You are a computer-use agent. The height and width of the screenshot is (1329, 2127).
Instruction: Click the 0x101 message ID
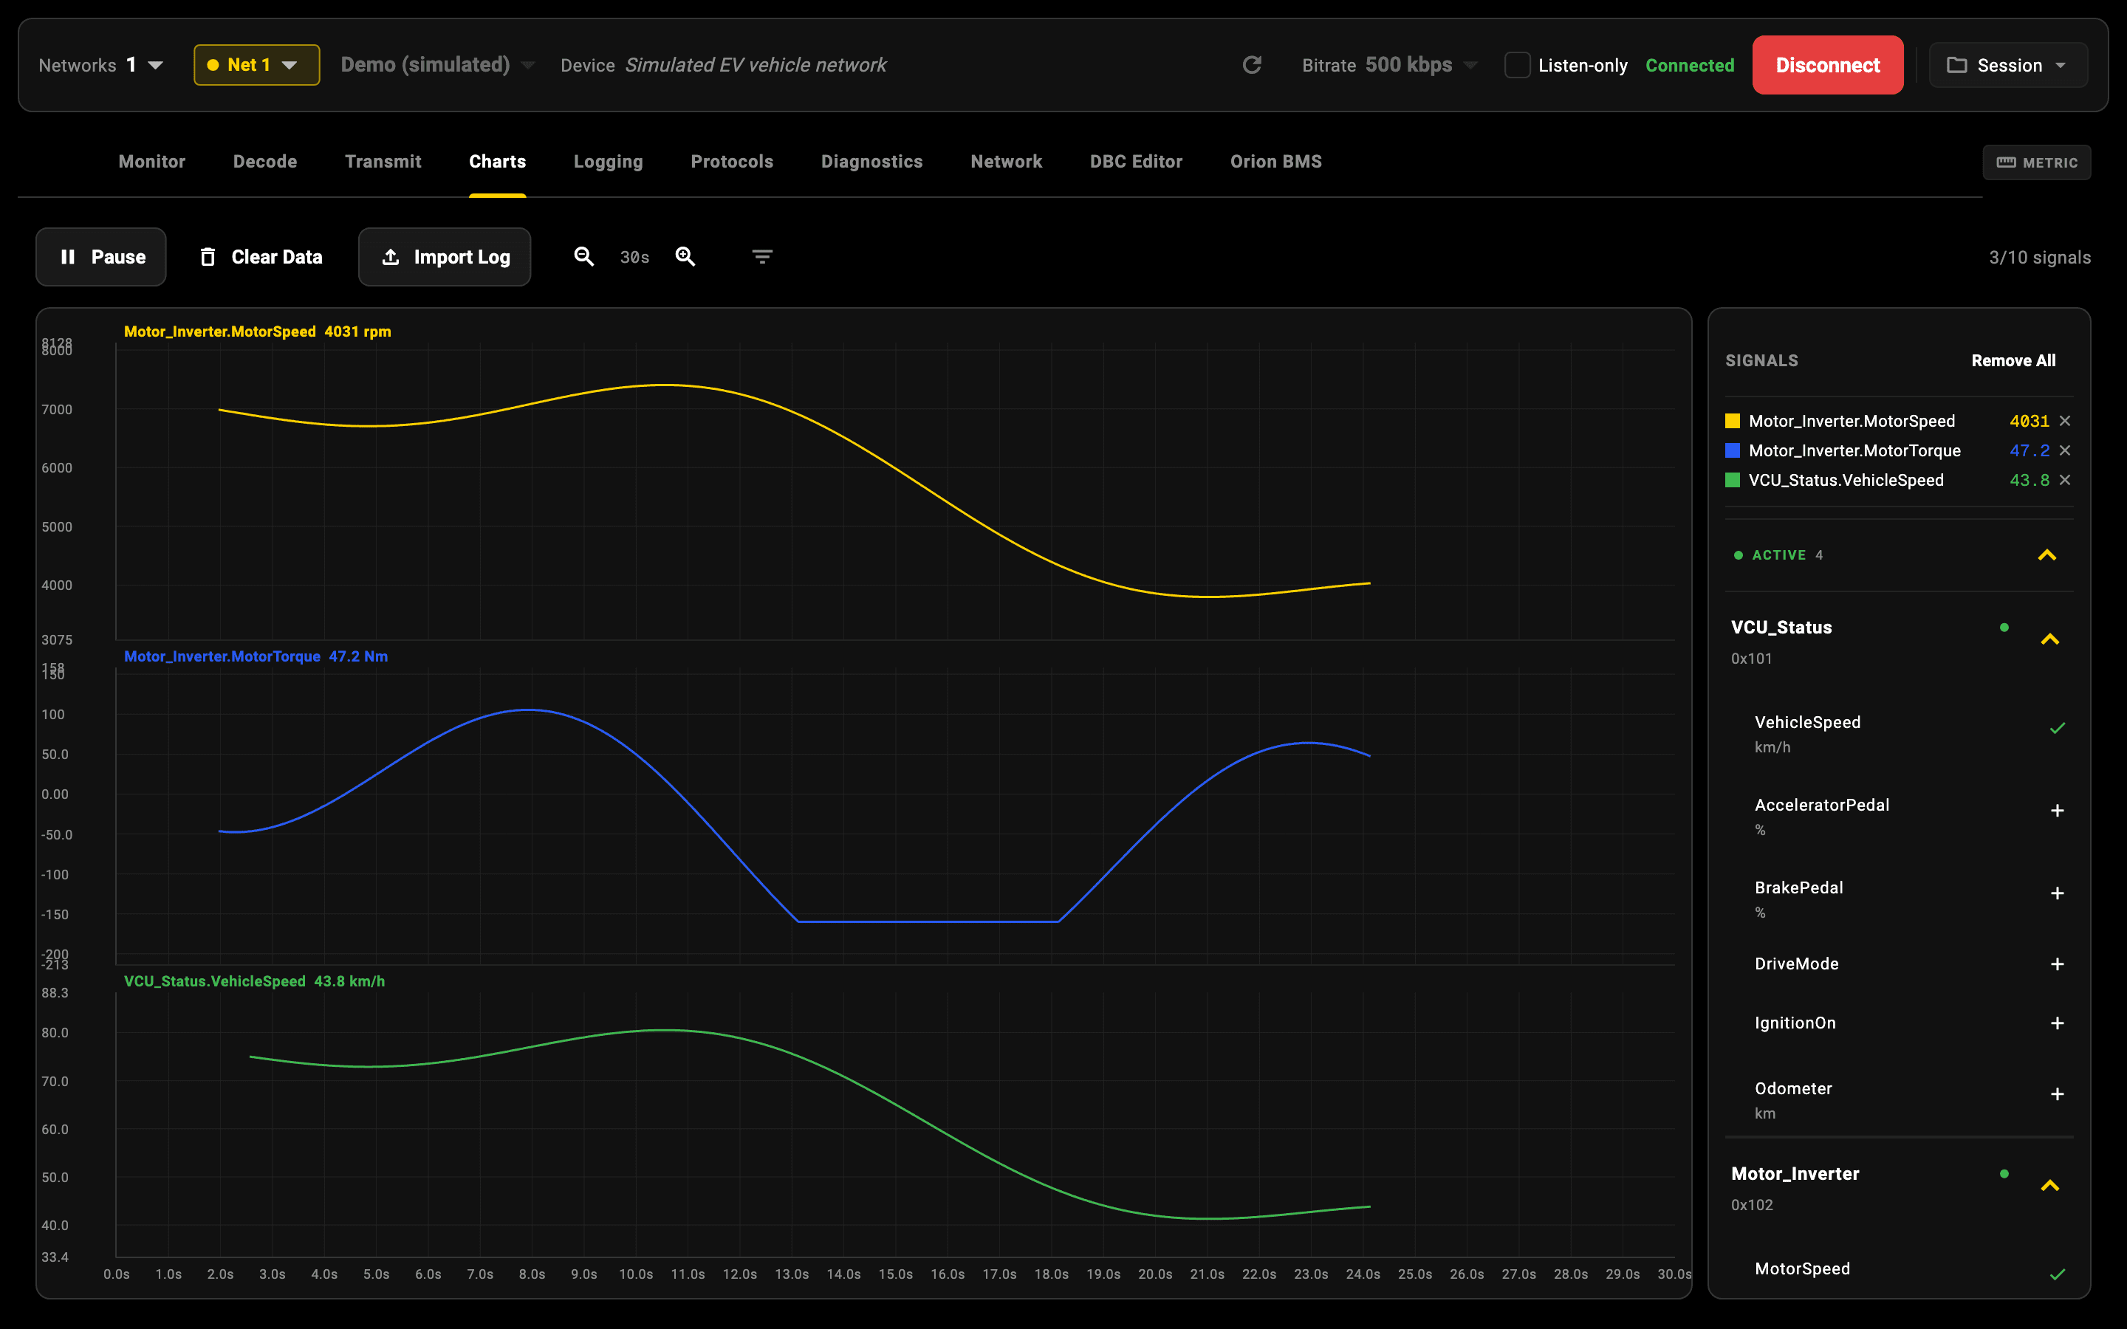tap(1752, 659)
